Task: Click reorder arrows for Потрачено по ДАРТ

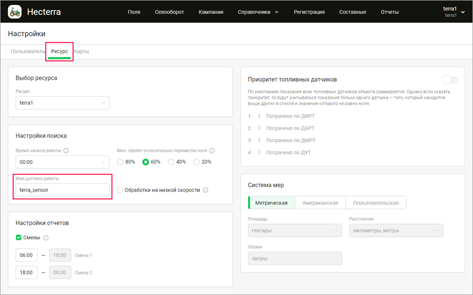Action: tap(259, 128)
